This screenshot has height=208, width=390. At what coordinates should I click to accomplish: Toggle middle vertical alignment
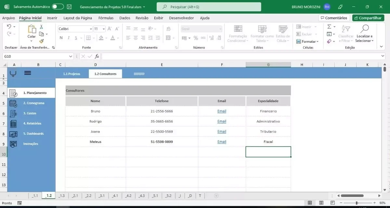[x=136, y=29]
